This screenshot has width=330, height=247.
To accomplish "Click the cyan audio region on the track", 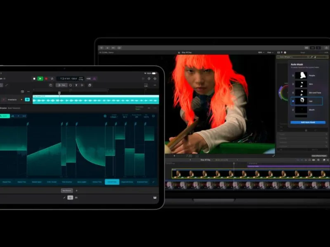I will pyautogui.click(x=96, y=99).
